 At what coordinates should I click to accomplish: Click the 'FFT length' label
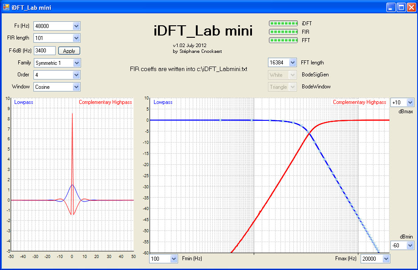tap(312, 63)
